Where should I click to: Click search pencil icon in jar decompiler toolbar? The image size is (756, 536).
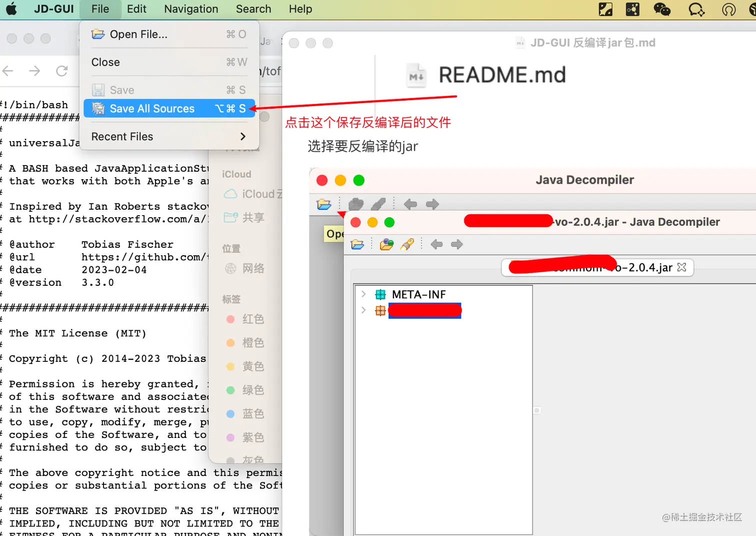(407, 244)
